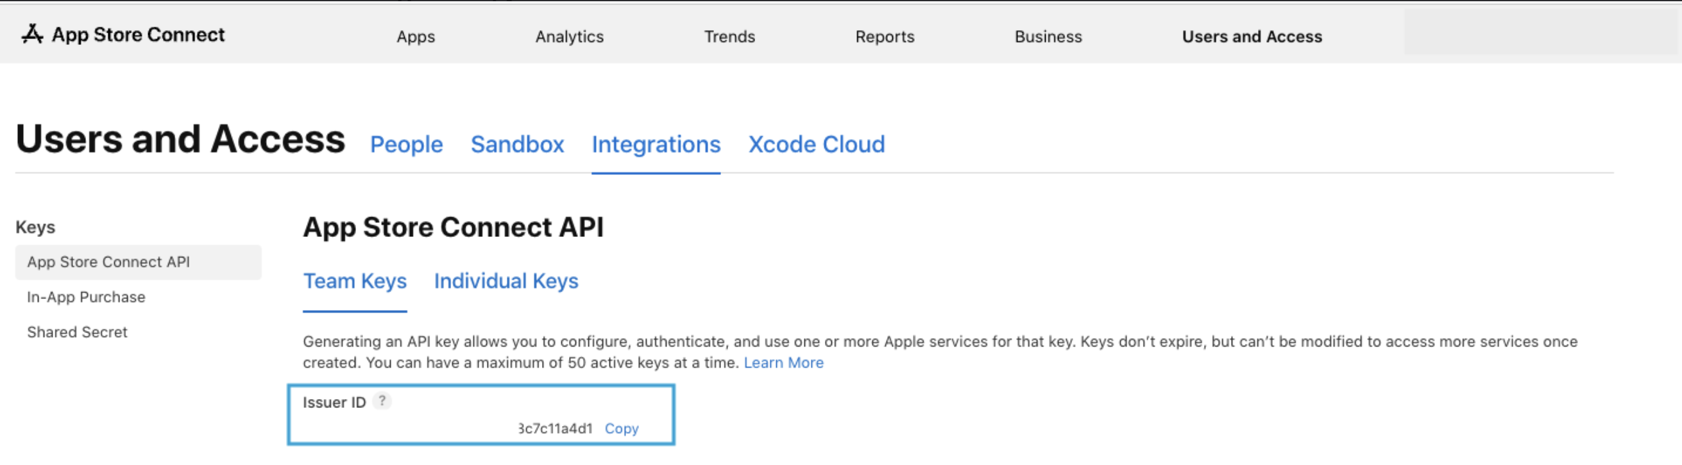1682x465 pixels.
Task: Click Users and Access in top navigation
Action: click(1252, 37)
